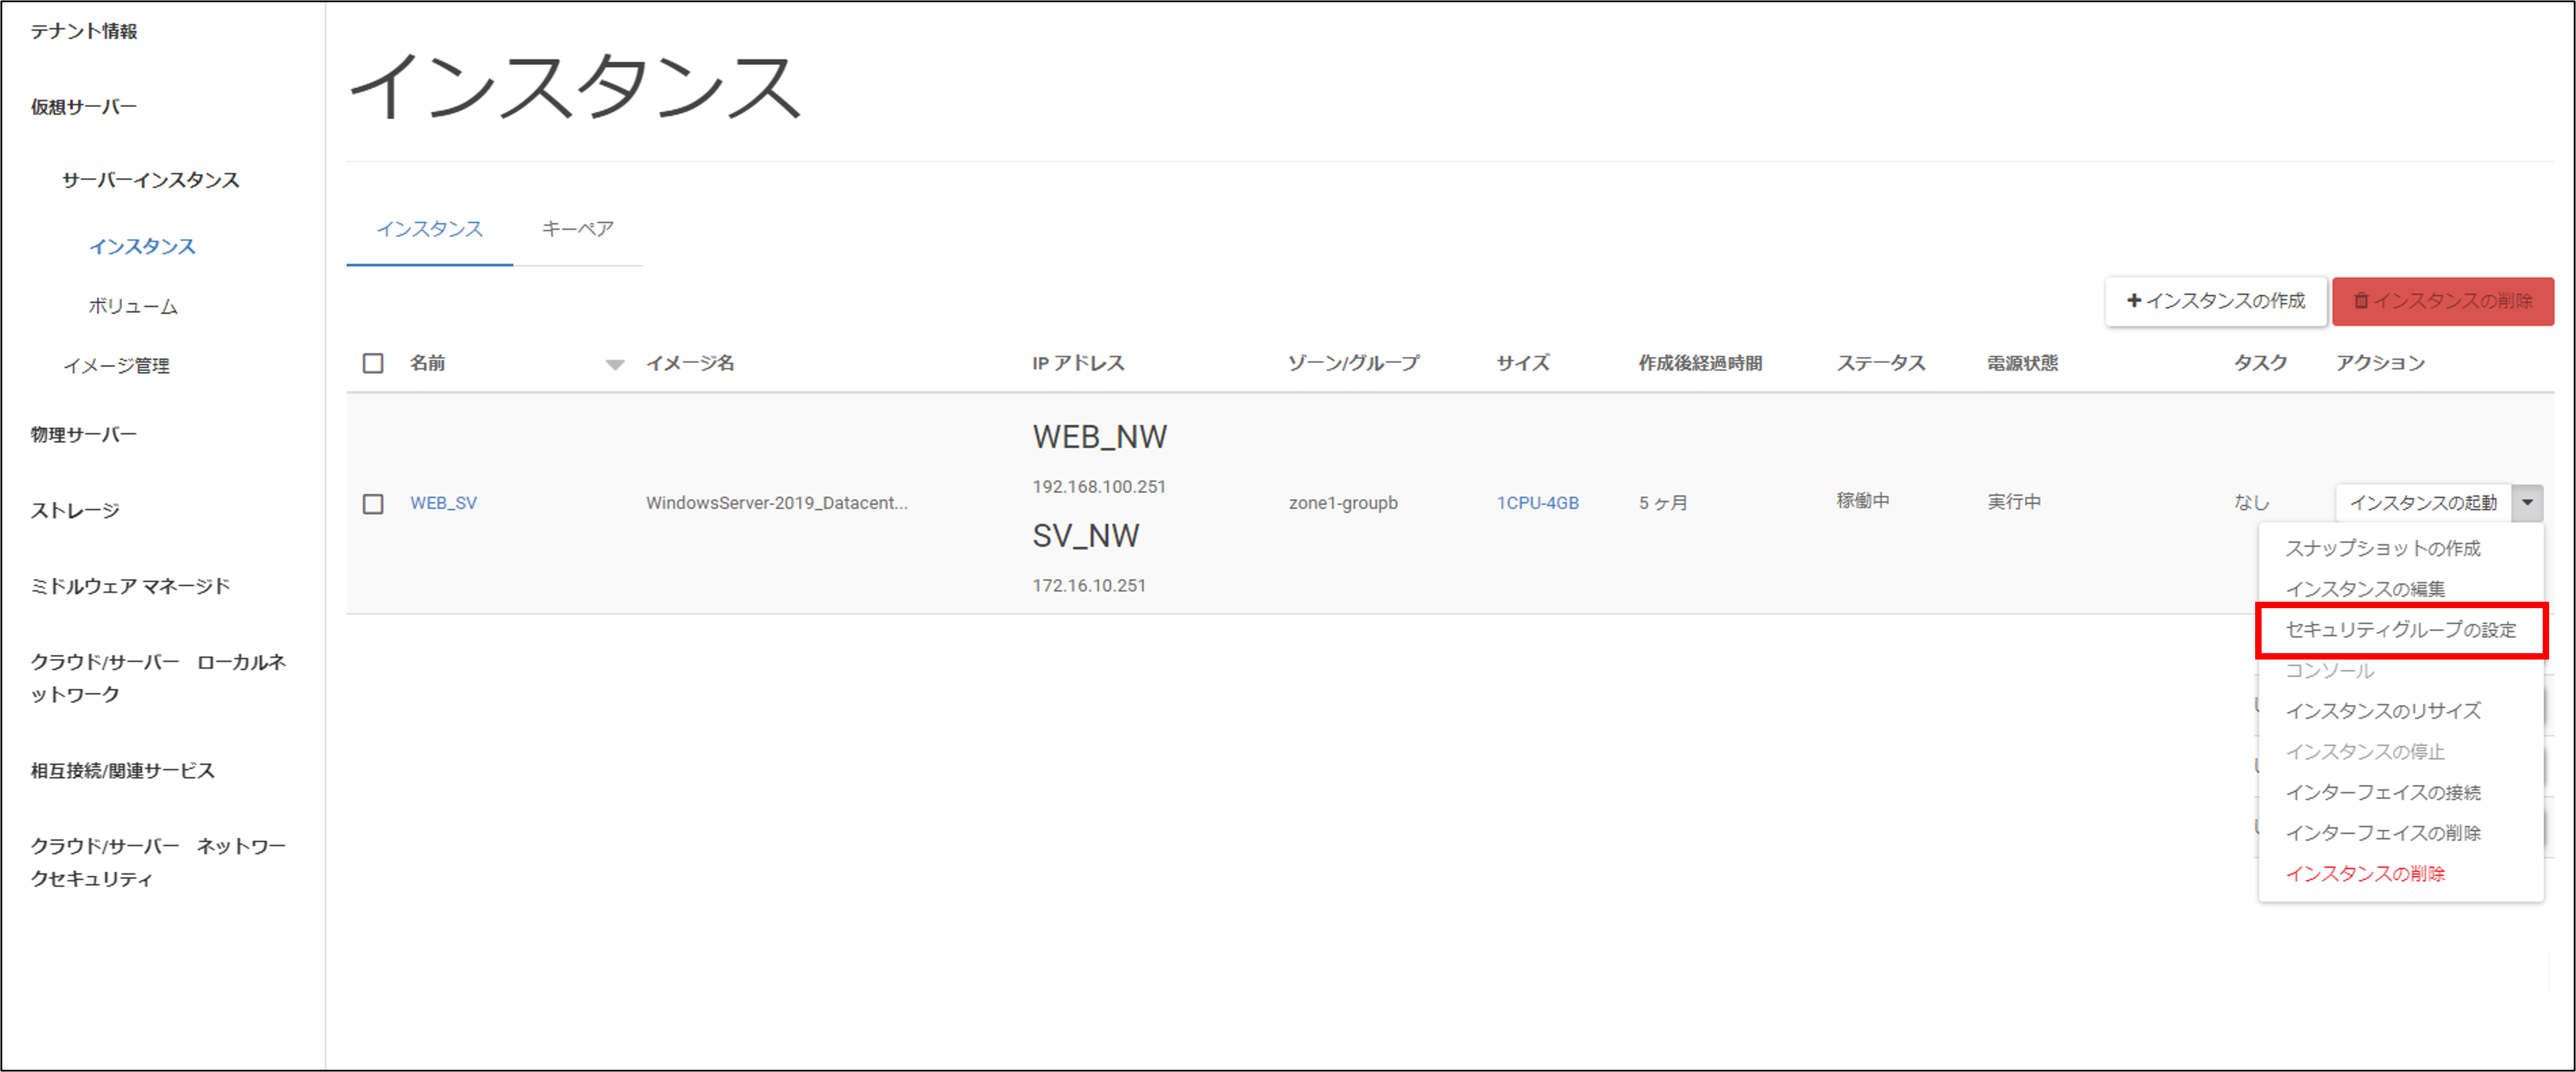Choose セキュリティグループの設定 from the menu

[2400, 630]
